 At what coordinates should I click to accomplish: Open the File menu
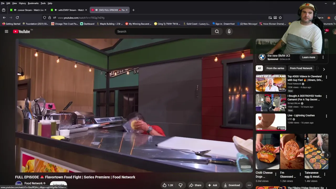coord(3,3)
